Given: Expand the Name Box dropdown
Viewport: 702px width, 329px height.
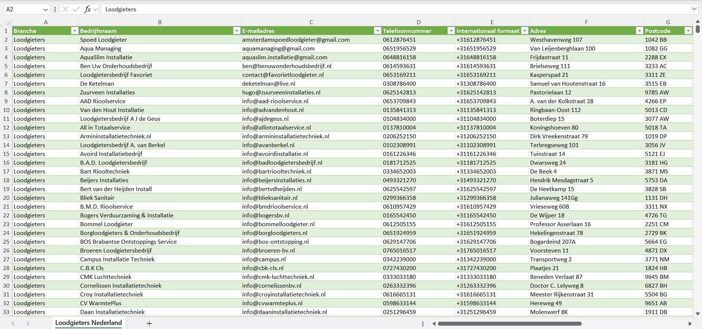Looking at the screenshot, I should coord(45,9).
